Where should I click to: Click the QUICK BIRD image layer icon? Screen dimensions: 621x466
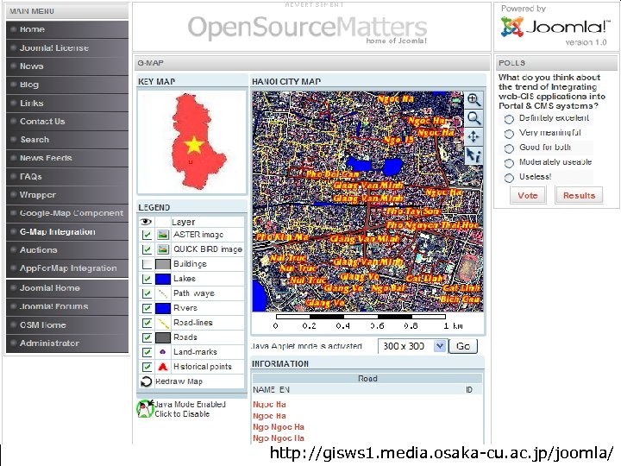click(163, 249)
